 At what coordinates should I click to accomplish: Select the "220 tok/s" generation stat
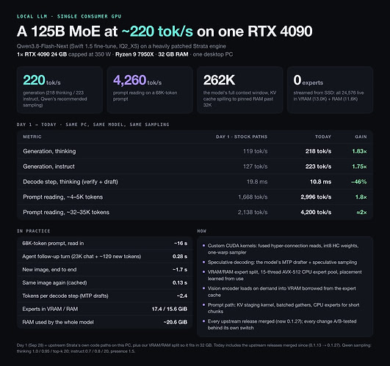(x=42, y=80)
